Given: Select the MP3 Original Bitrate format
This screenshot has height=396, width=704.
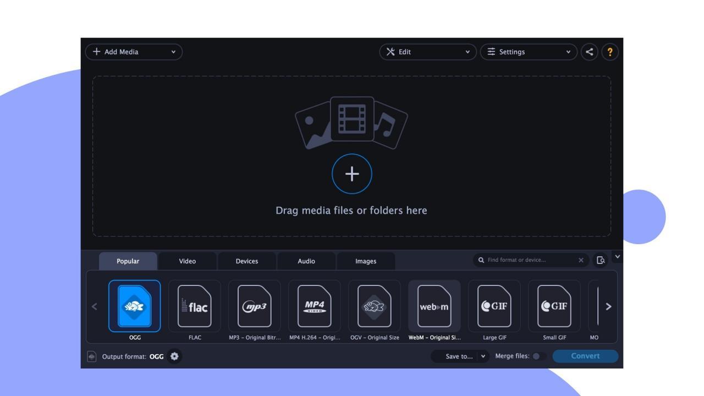Looking at the screenshot, I should tap(255, 307).
